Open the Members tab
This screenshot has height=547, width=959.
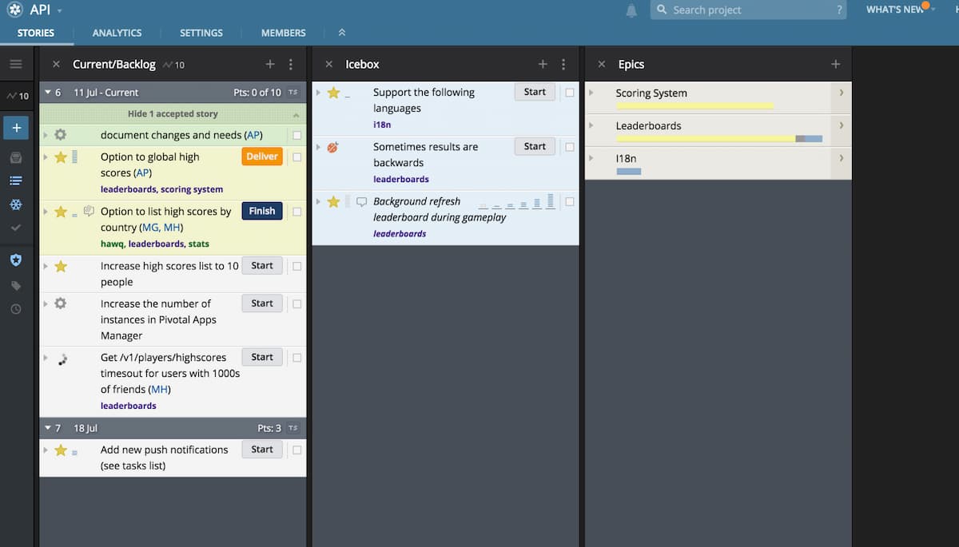click(283, 33)
